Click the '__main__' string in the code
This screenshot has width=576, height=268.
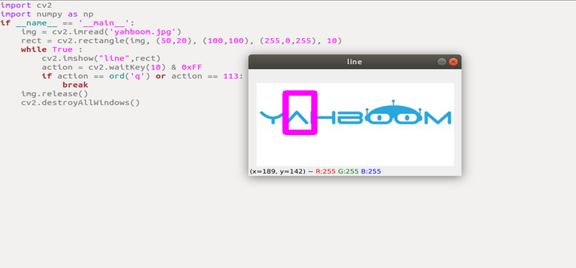point(104,23)
